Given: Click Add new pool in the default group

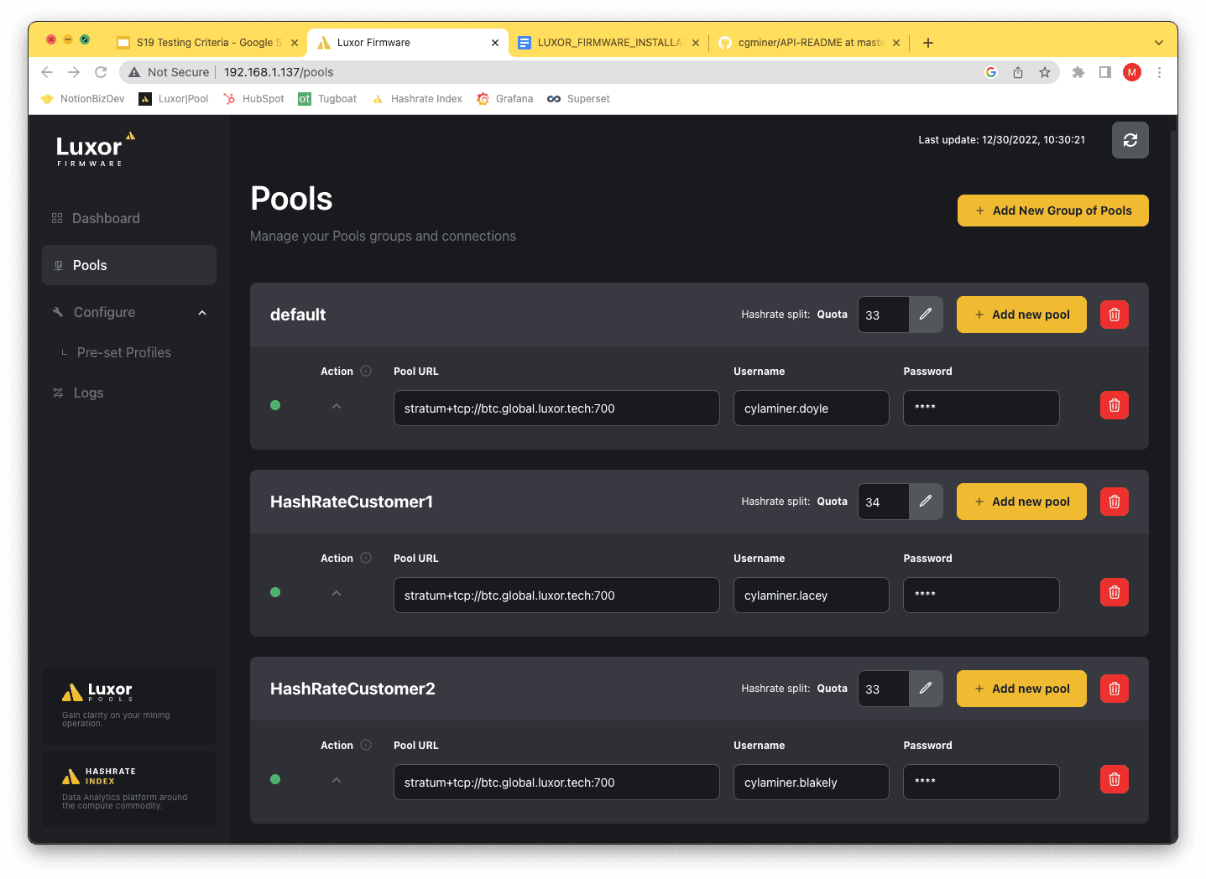Looking at the screenshot, I should (x=1021, y=314).
